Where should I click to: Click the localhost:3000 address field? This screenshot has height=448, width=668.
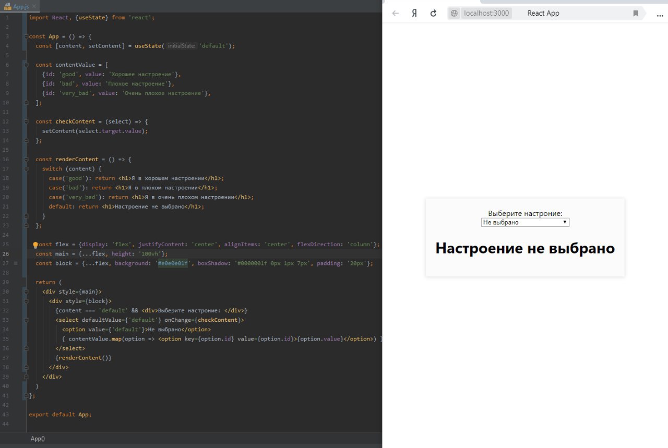tap(486, 14)
